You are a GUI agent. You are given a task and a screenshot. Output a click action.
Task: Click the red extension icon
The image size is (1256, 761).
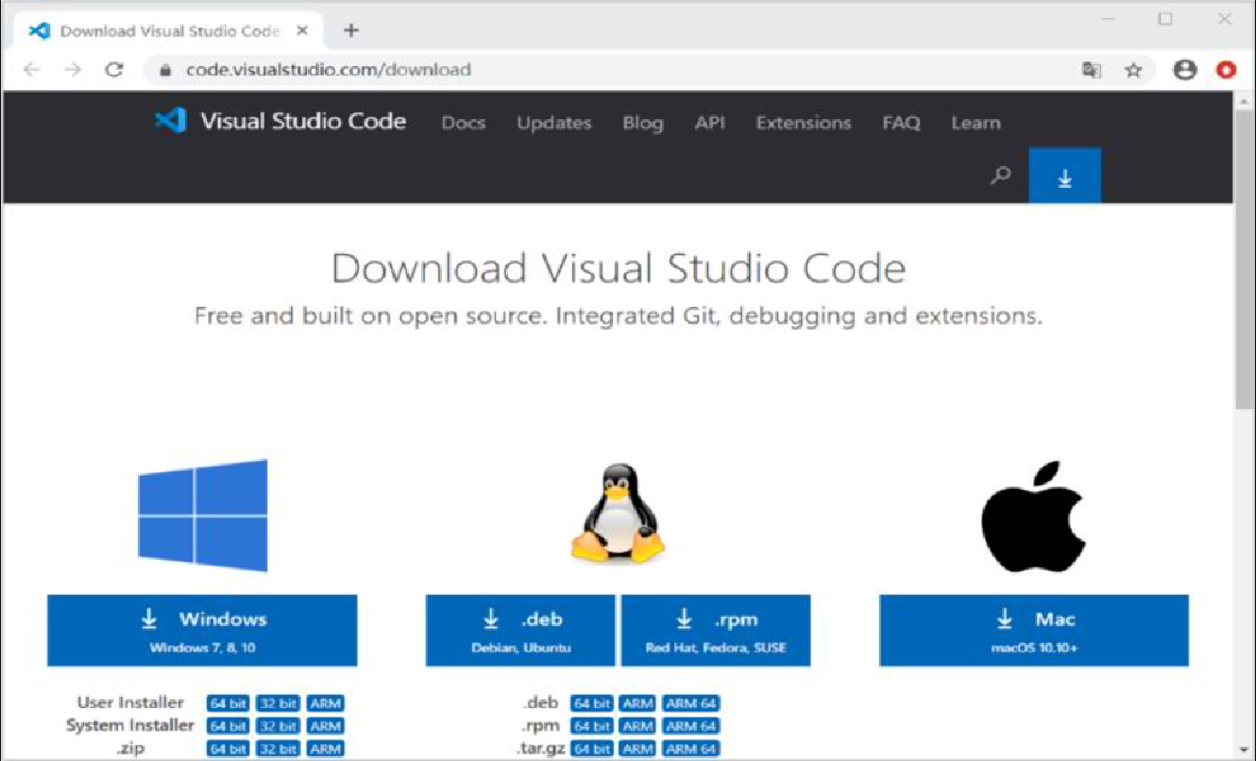tap(1226, 70)
